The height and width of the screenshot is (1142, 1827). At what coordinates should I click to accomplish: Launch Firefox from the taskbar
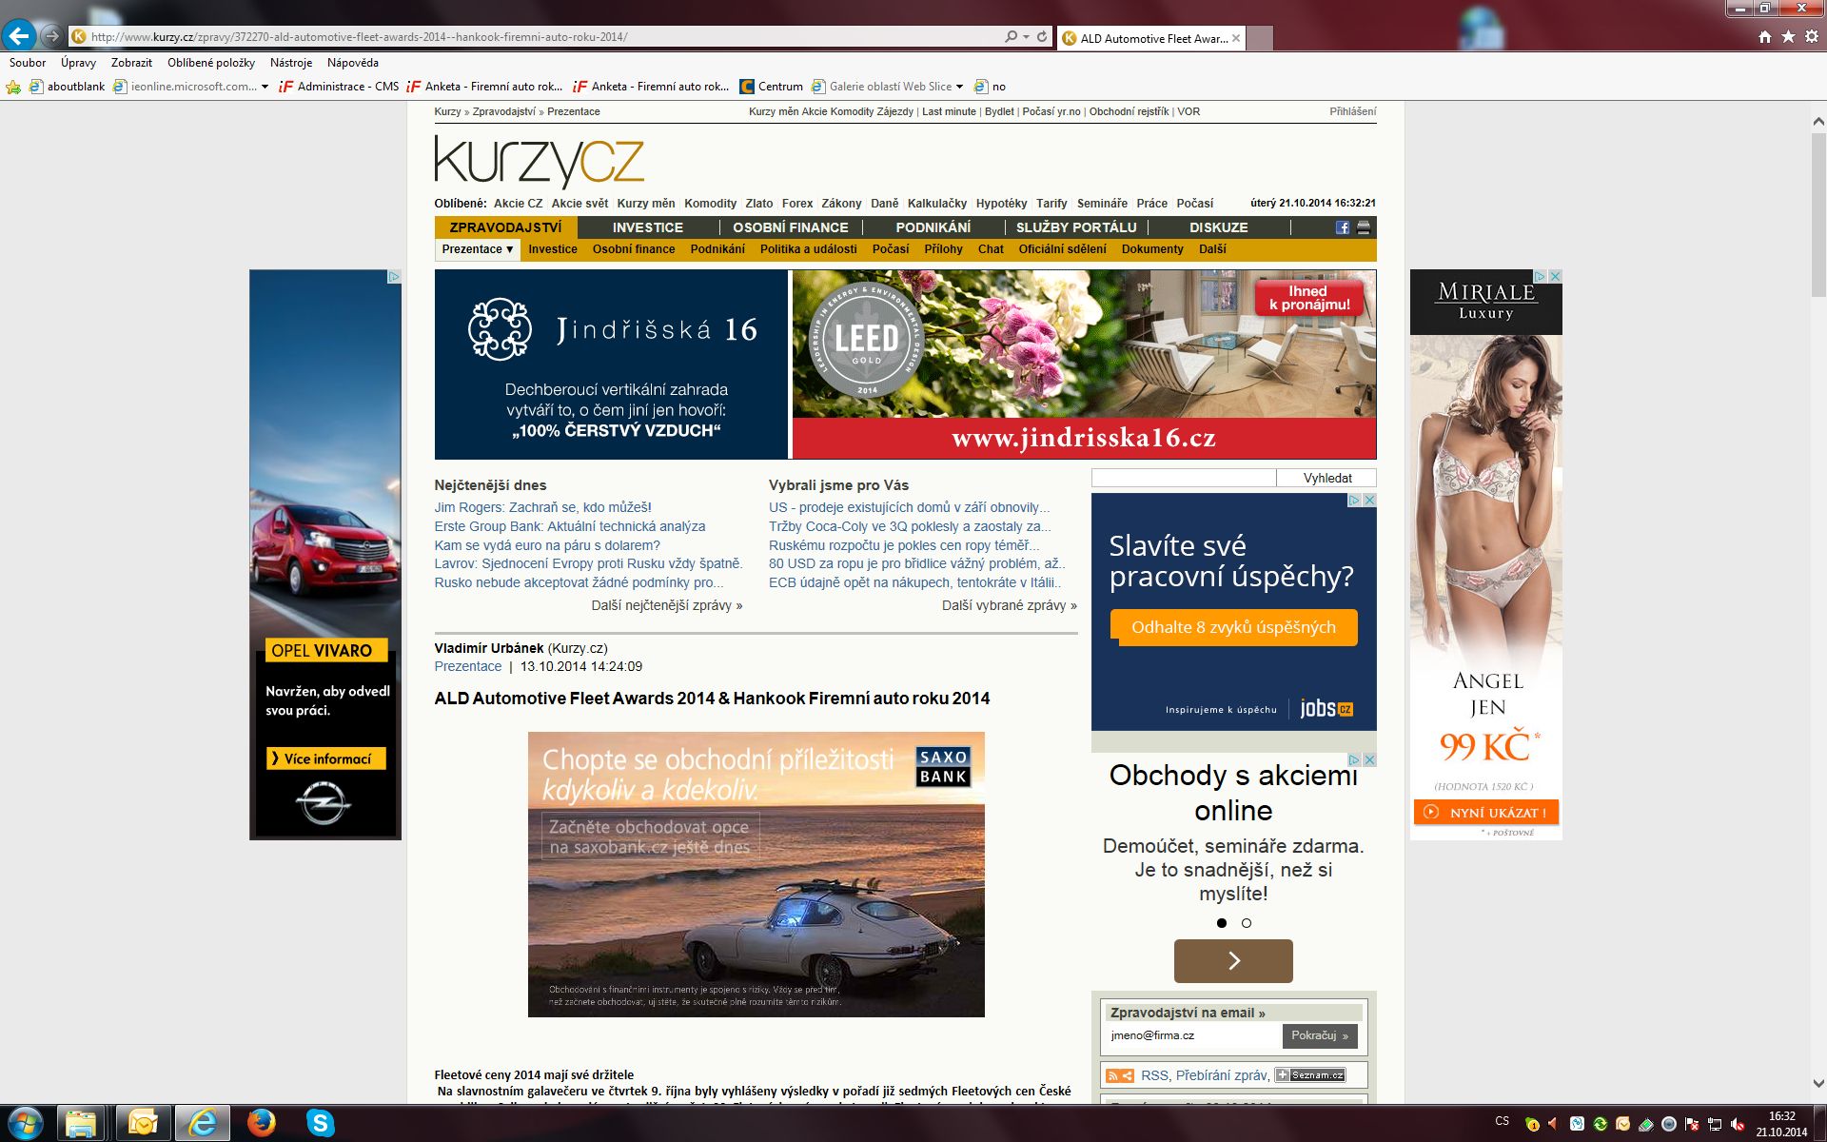click(261, 1123)
